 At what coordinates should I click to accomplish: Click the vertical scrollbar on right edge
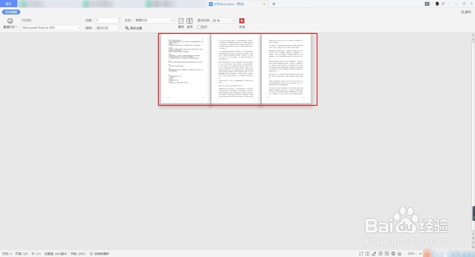[473, 136]
